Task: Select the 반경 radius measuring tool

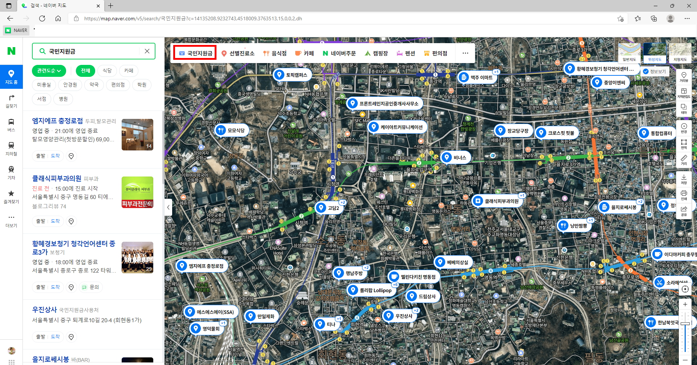Action: coord(684,128)
